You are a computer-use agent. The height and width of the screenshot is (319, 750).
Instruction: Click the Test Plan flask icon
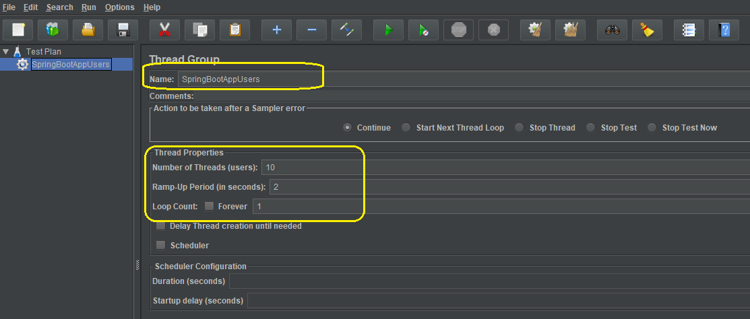(18, 51)
